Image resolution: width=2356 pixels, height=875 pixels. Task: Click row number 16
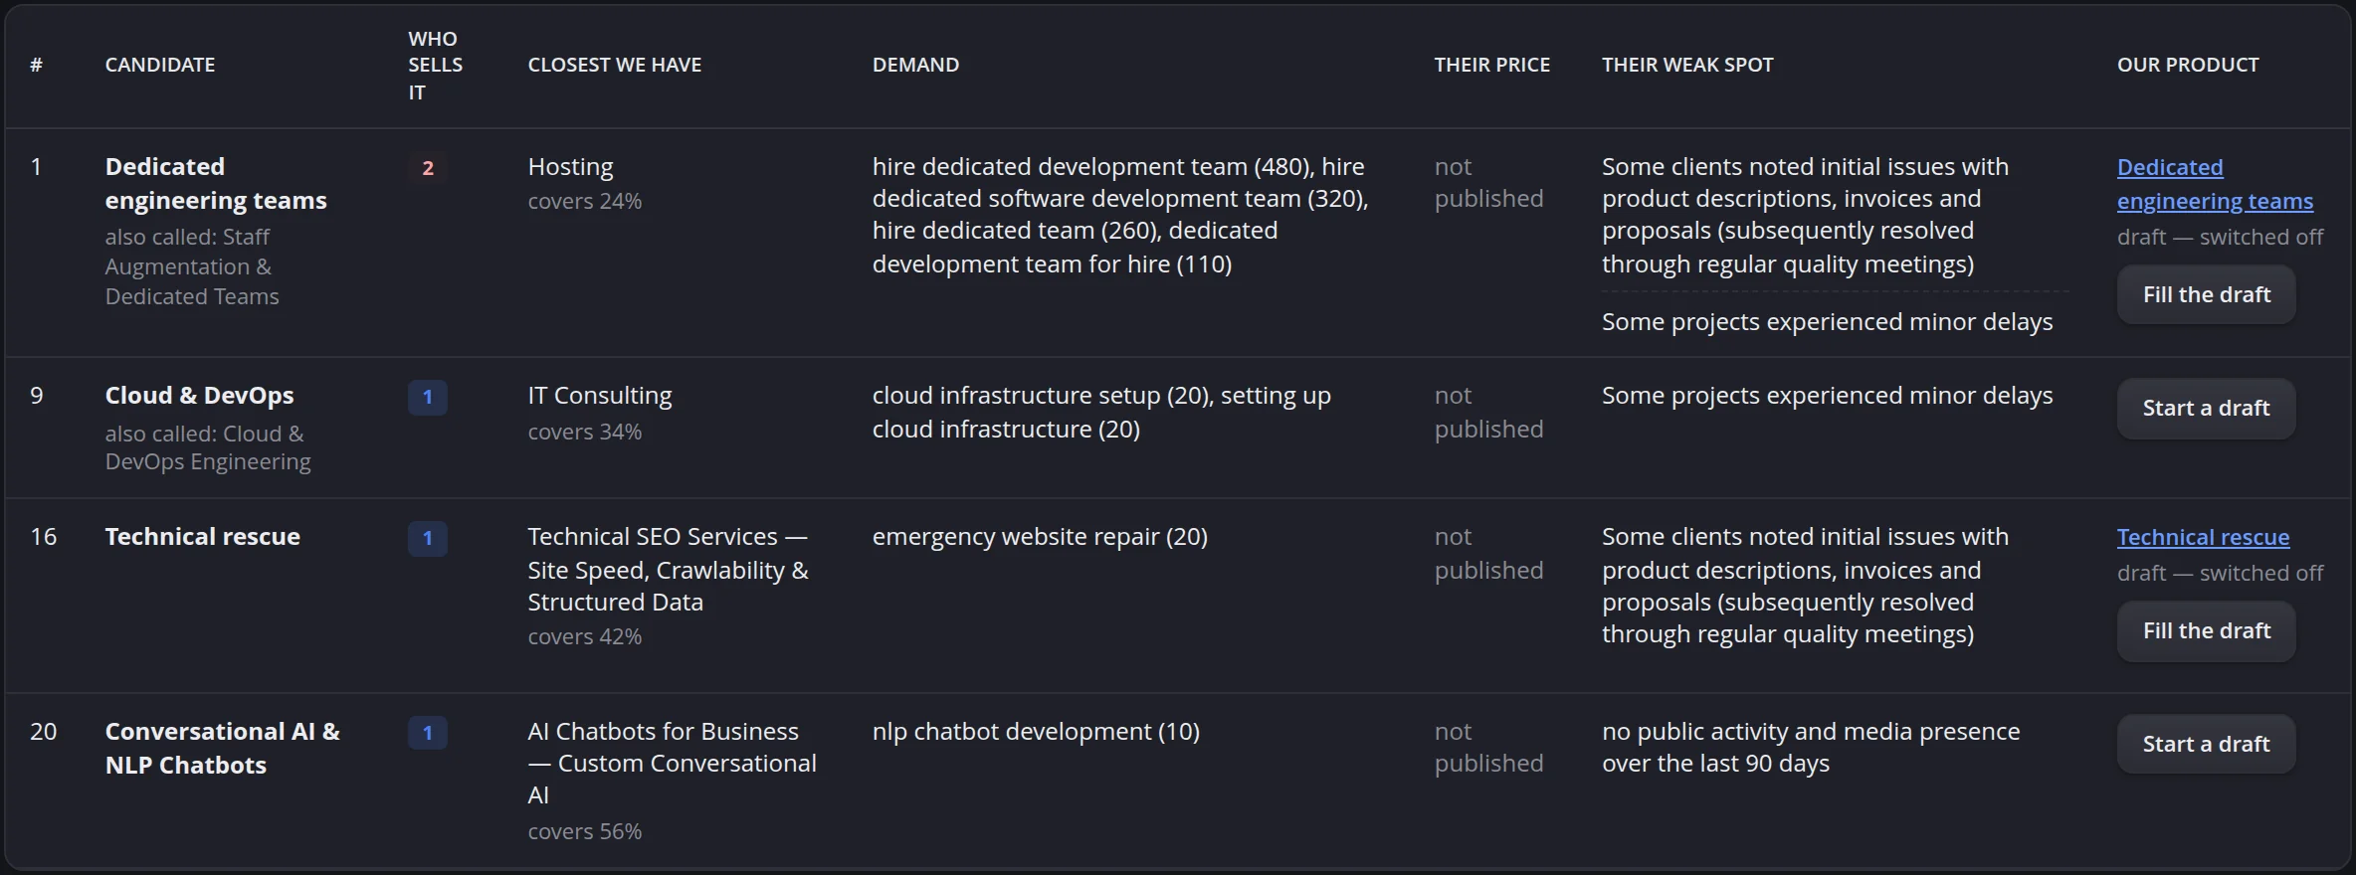(x=44, y=536)
